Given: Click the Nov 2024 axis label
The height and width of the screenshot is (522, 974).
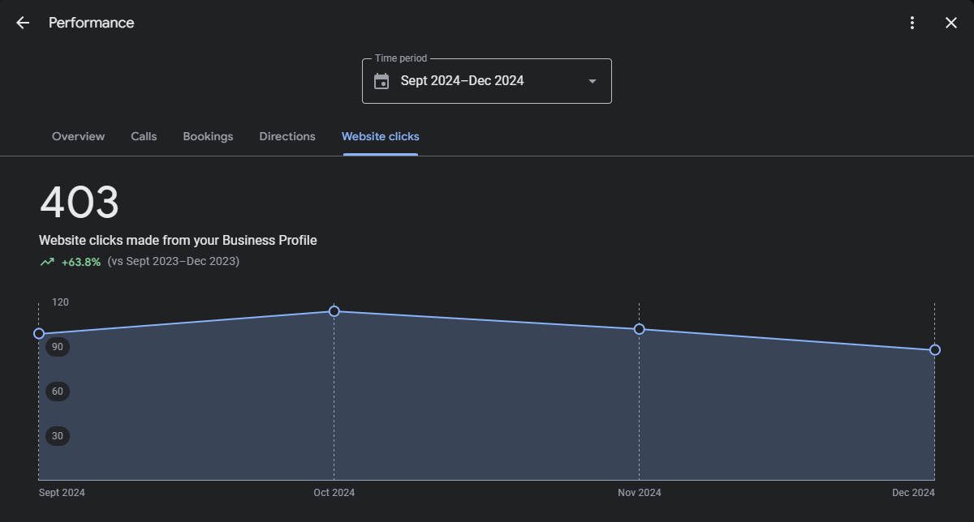Looking at the screenshot, I should [x=639, y=492].
